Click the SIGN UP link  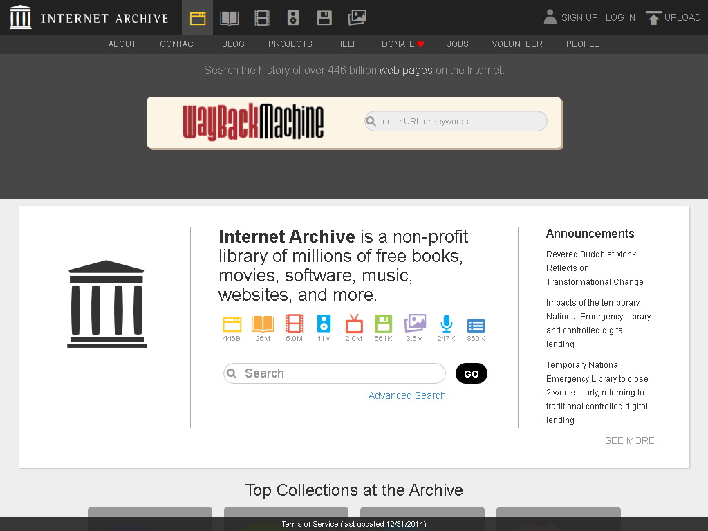[579, 17]
